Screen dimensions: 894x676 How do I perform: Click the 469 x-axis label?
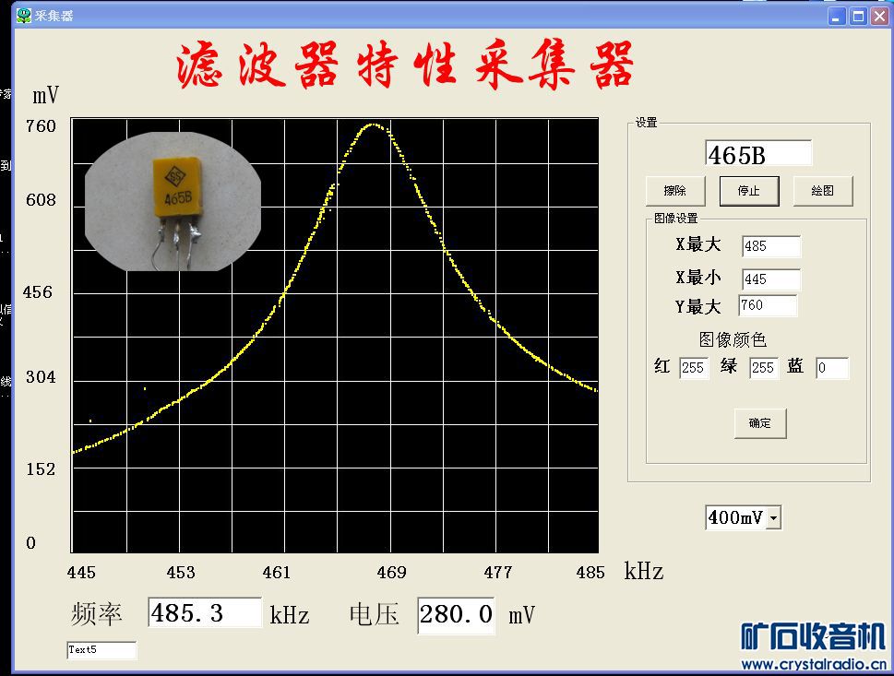tap(392, 573)
